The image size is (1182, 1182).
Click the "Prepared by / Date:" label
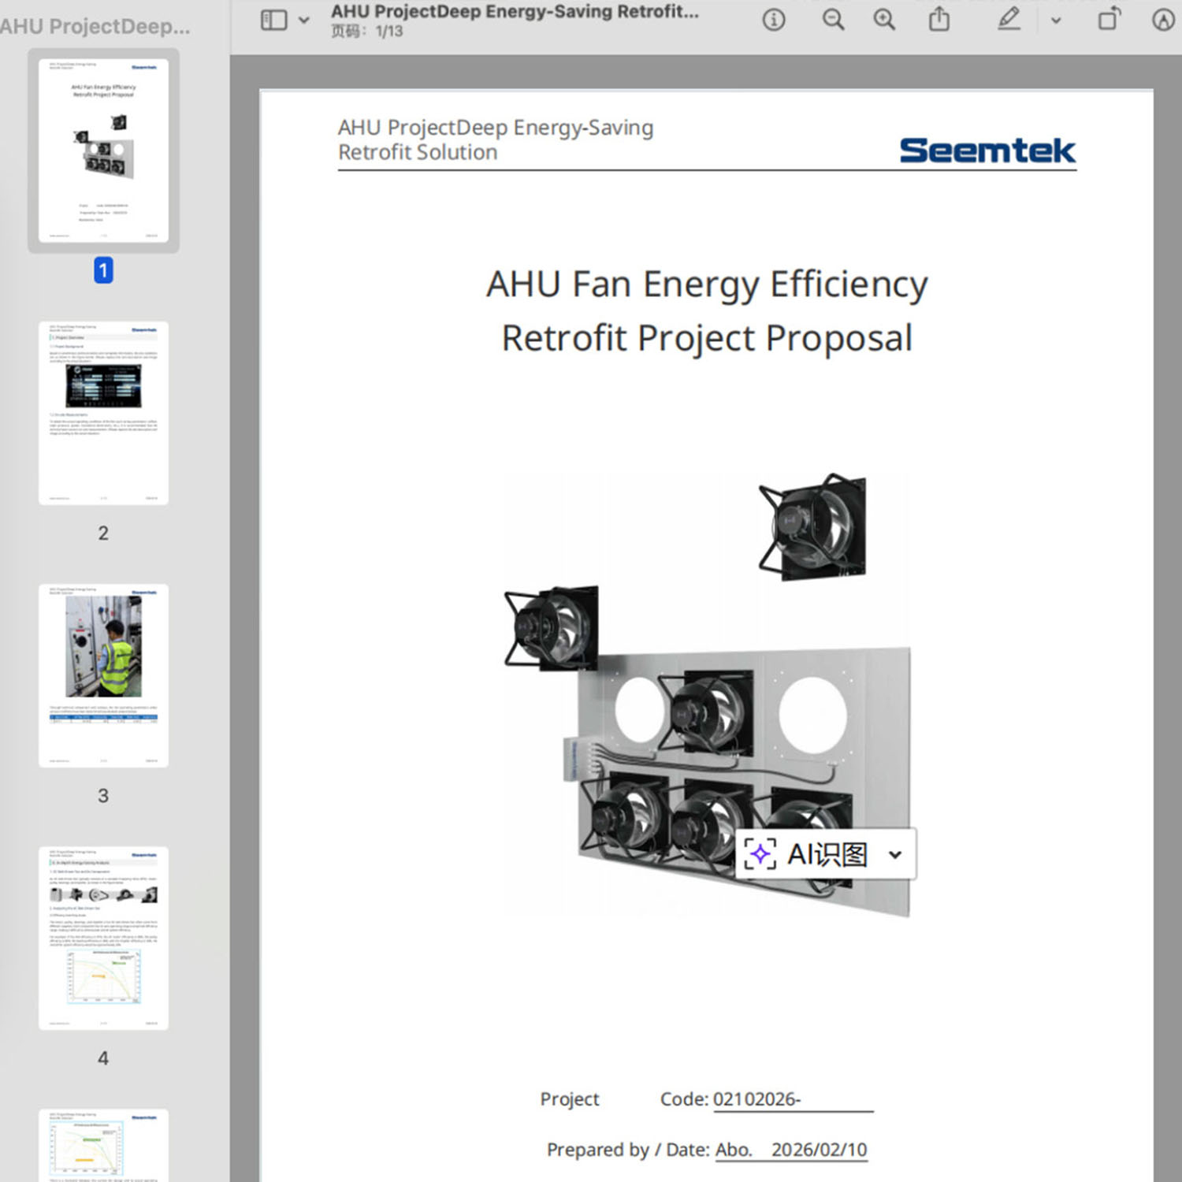coord(628,1150)
